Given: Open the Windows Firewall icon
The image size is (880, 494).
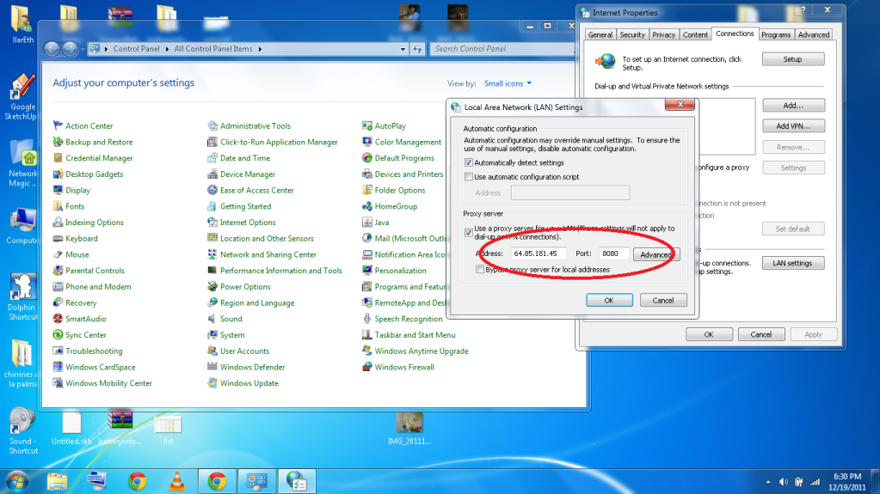Looking at the screenshot, I should (x=367, y=367).
